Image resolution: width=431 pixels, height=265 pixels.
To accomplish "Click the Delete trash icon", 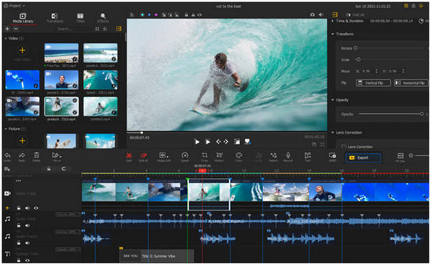I will point(37,156).
